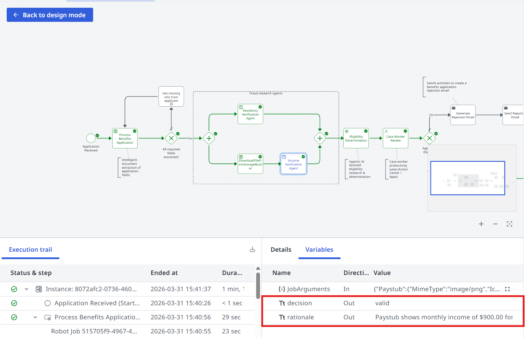The height and width of the screenshot is (338, 525).
Task: Switch to the Variables tab
Action: tap(319, 250)
